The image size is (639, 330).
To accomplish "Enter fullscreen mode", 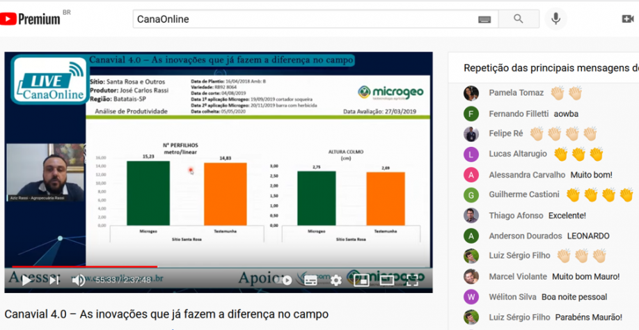I will click(412, 280).
